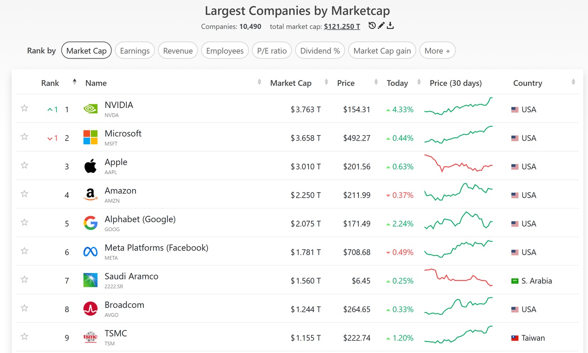Click the Microsoft logo icon
This screenshot has width=588, height=353.
(x=90, y=137)
